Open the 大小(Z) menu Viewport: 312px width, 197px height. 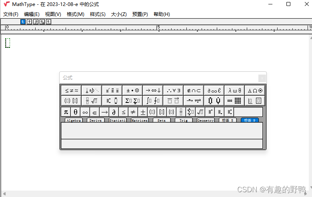click(119, 14)
